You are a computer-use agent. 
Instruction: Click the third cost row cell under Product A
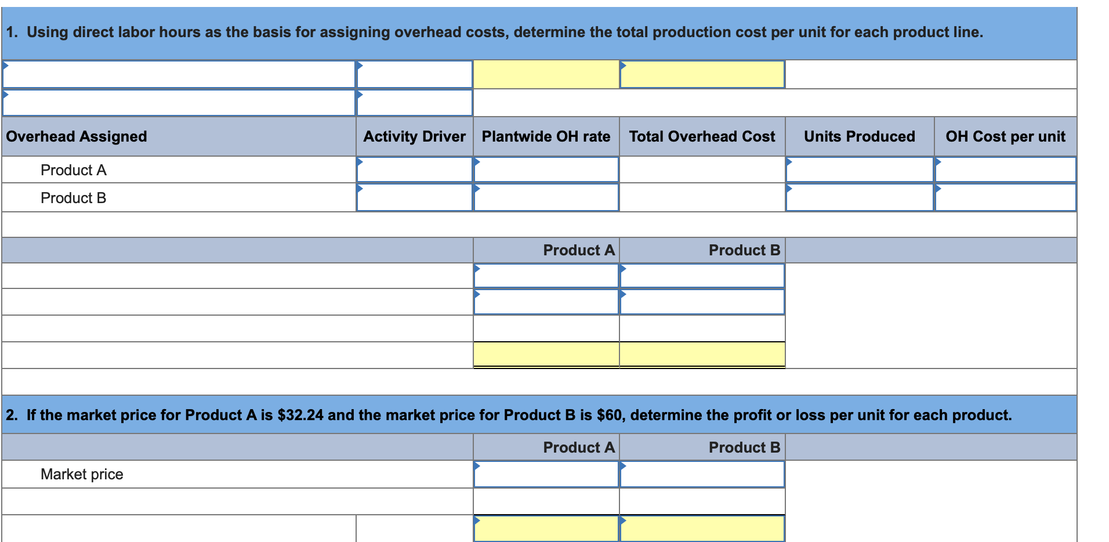click(x=546, y=328)
